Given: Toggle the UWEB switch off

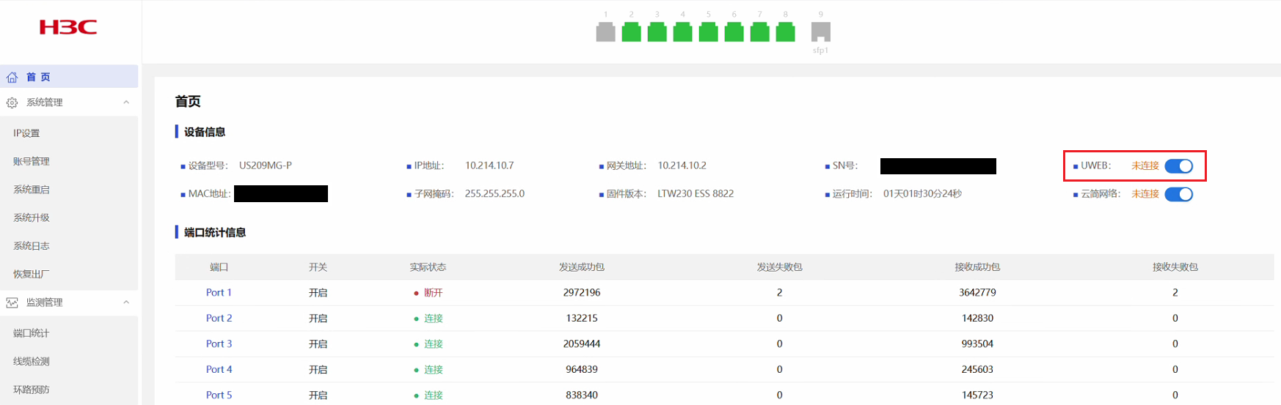Looking at the screenshot, I should (x=1178, y=166).
